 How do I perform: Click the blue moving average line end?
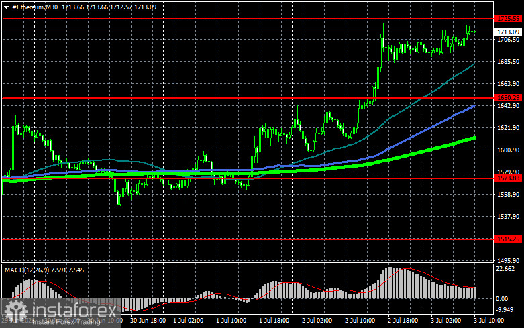(474, 106)
